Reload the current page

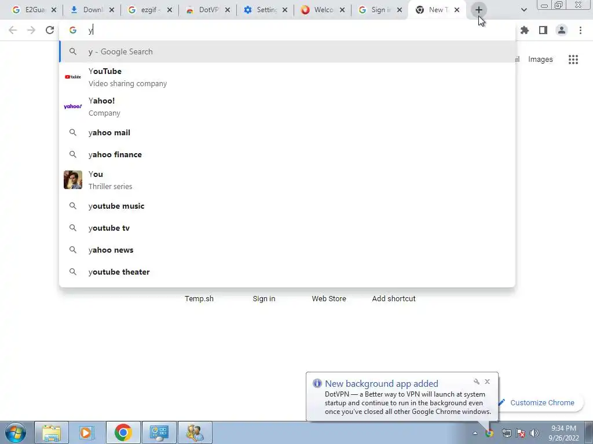(x=50, y=30)
